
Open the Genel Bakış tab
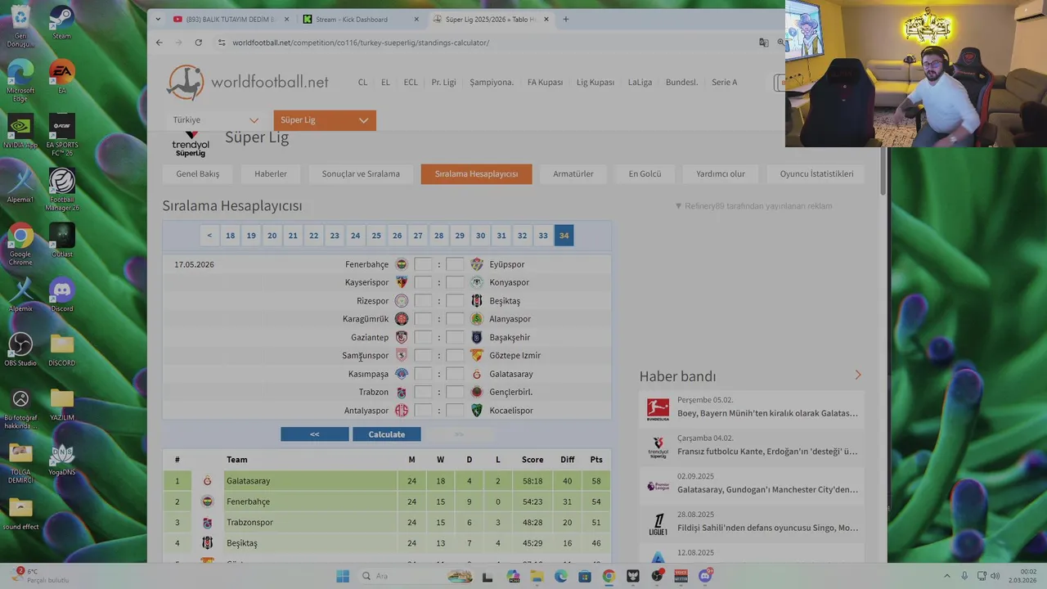point(197,173)
